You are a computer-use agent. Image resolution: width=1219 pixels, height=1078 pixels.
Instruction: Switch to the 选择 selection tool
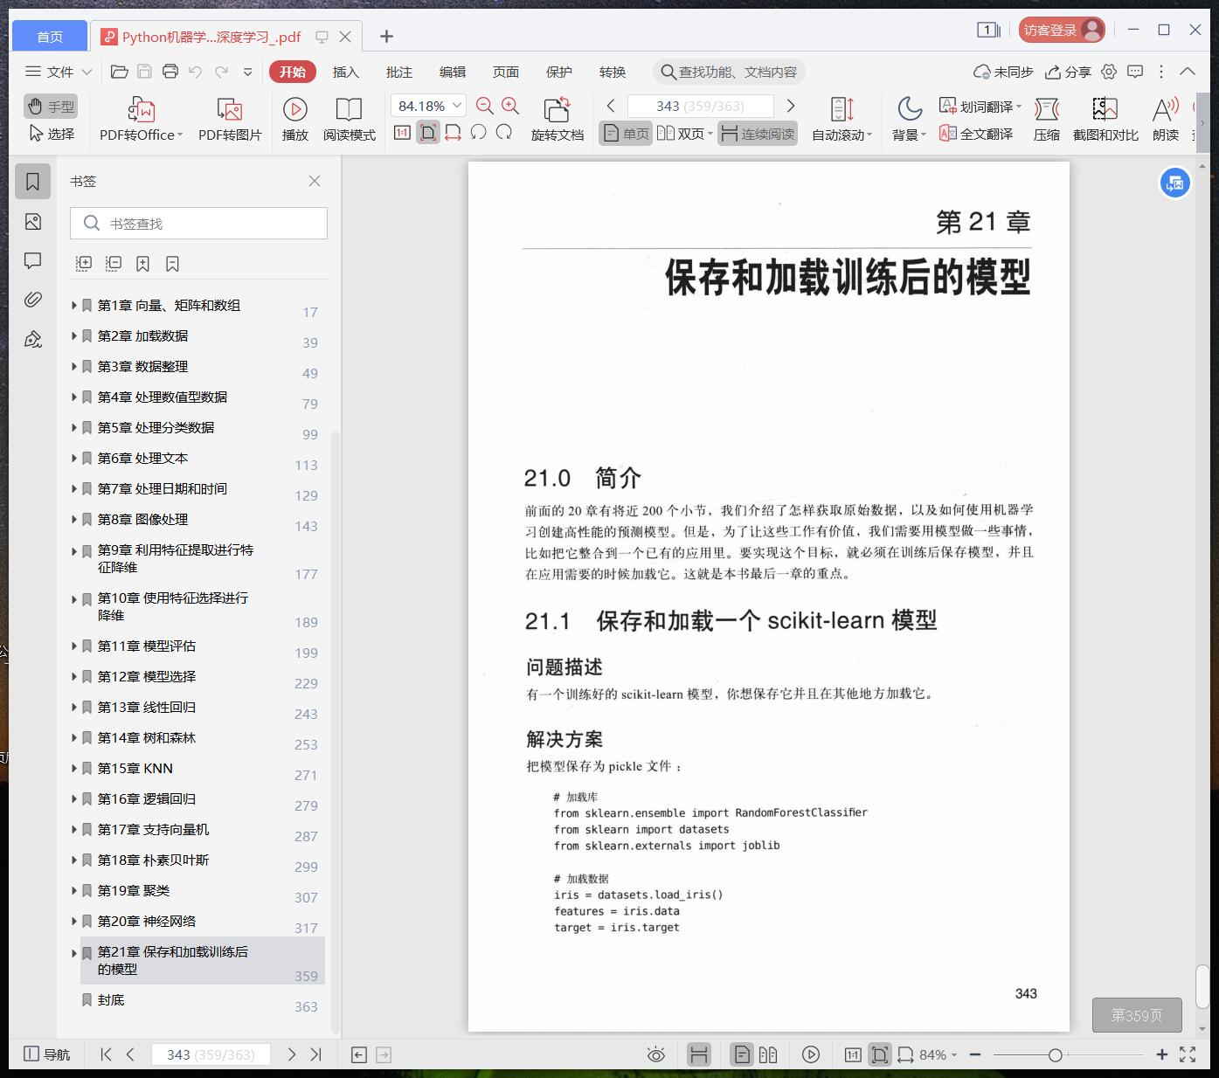pos(51,134)
